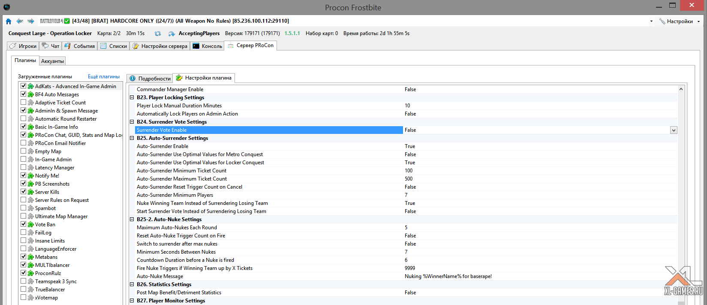
Task: Click the Auto-Surrender Maximum Ticket Count value 500
Action: point(409,179)
